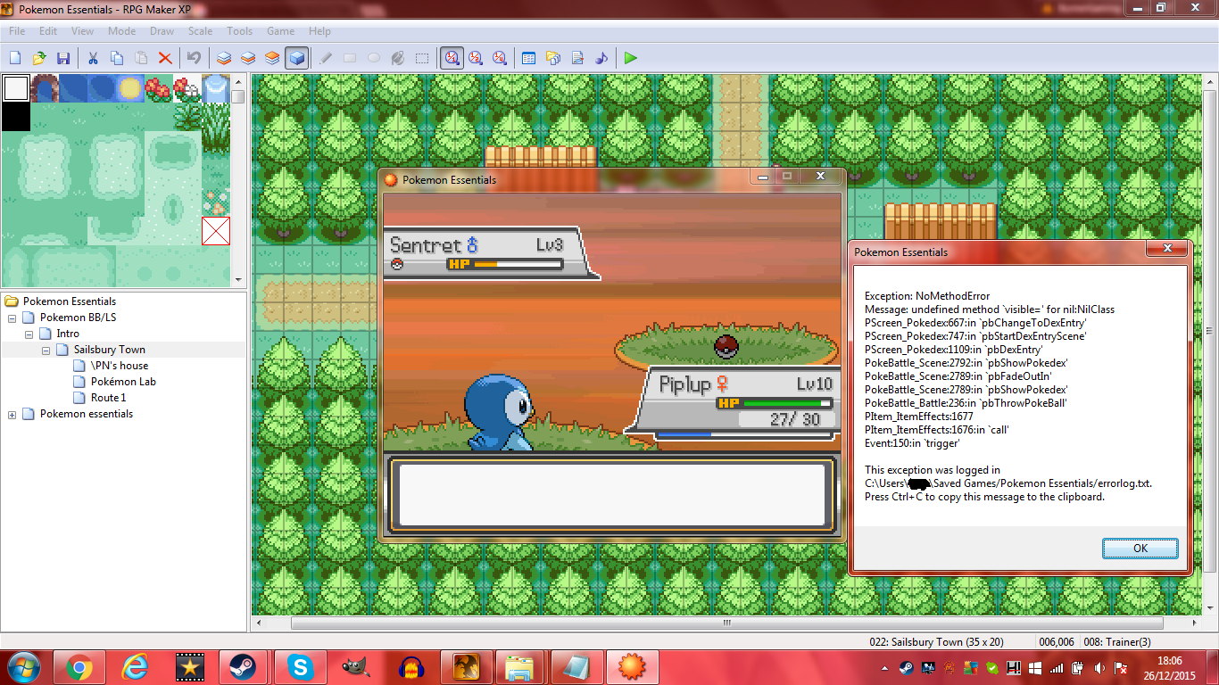Select the Pokémon Lab map
Screen dimensions: 1219x685
tap(123, 382)
